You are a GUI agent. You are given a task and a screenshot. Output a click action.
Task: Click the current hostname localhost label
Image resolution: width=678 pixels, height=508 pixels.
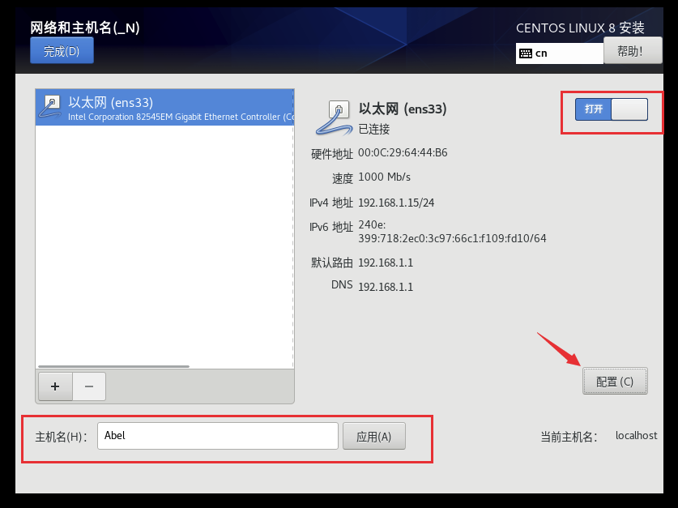[636, 436]
